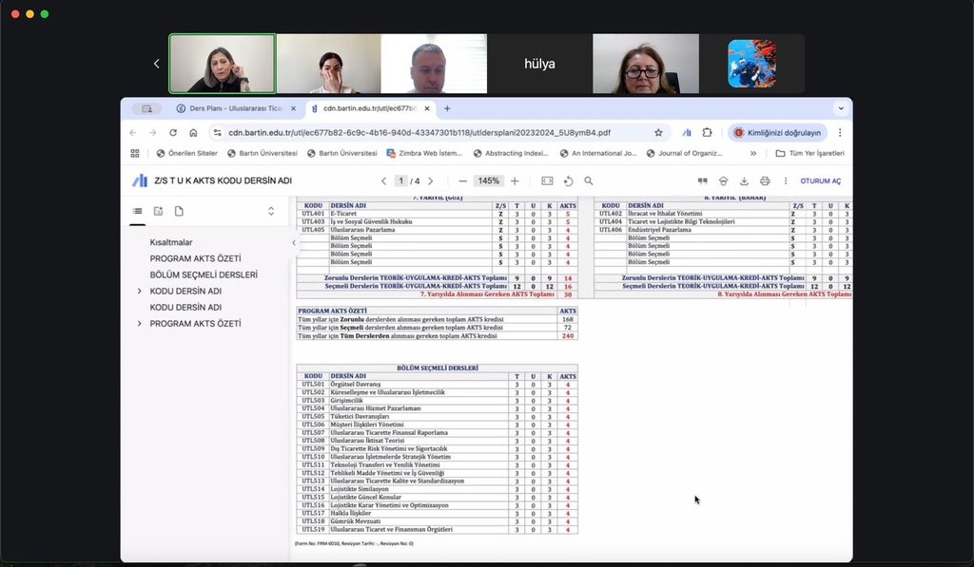Zoom in on the PDF
The height and width of the screenshot is (567, 974).
click(515, 181)
